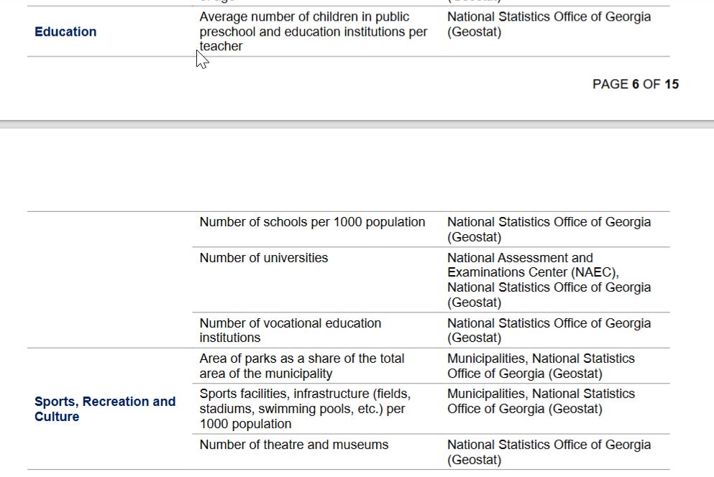
Task: Click Geostat source beside schools per 1000 population
Action: [x=549, y=229]
